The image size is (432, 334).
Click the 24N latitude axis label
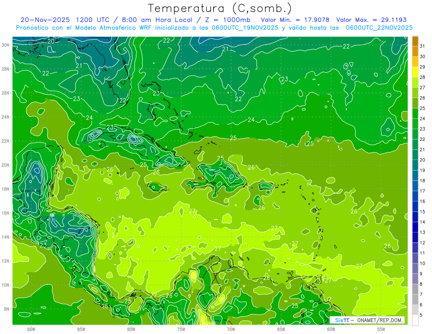[x=5, y=117]
